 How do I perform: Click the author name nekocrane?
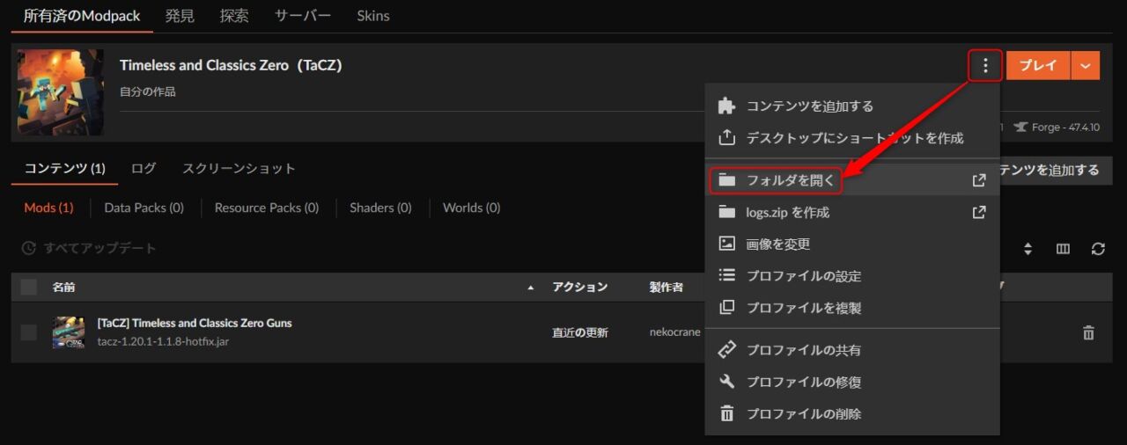point(676,332)
